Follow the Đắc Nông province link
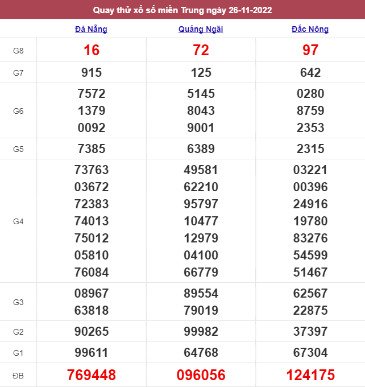The image size is (365, 387). [310, 29]
